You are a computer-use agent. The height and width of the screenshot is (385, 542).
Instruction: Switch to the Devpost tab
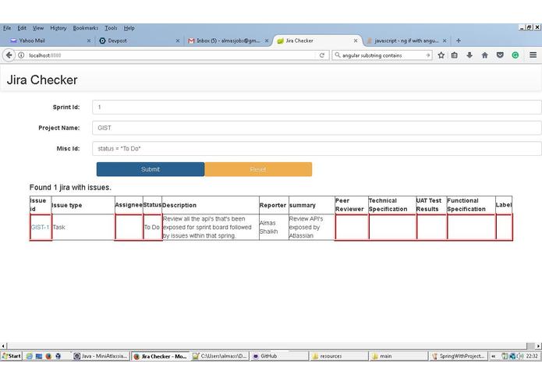(138, 41)
